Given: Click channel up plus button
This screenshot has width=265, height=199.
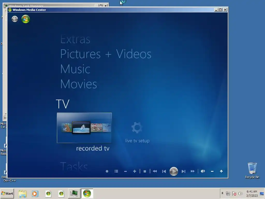Looking at the screenshot, I should coord(135,171).
